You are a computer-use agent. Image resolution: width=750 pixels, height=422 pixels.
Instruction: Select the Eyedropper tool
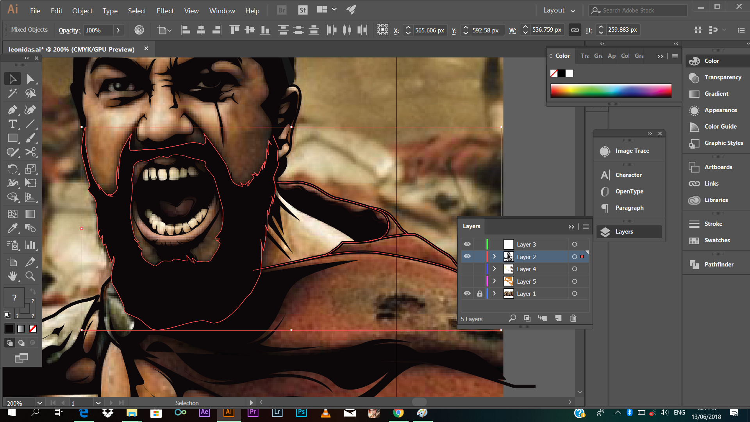12,228
